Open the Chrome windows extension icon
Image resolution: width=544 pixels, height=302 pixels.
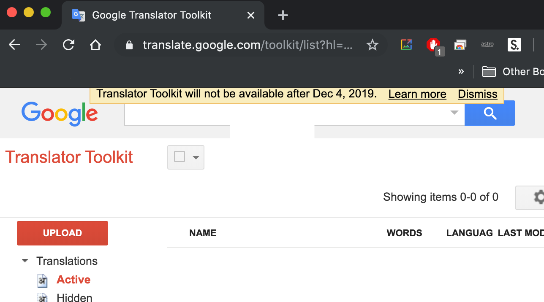click(x=460, y=45)
